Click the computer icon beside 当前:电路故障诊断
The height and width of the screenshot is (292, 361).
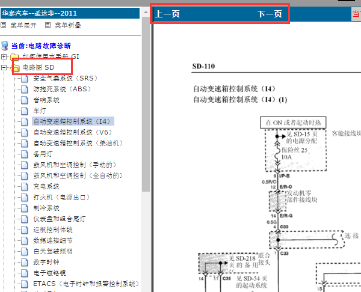pyautogui.click(x=5, y=46)
